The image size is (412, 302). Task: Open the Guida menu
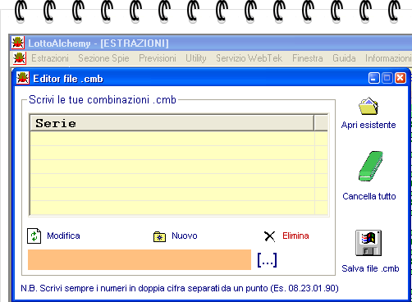344,58
